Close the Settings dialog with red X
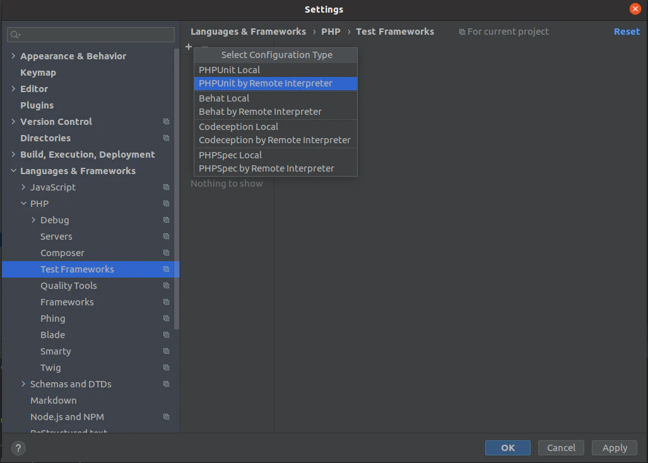Image resolution: width=648 pixels, height=463 pixels. (x=635, y=9)
